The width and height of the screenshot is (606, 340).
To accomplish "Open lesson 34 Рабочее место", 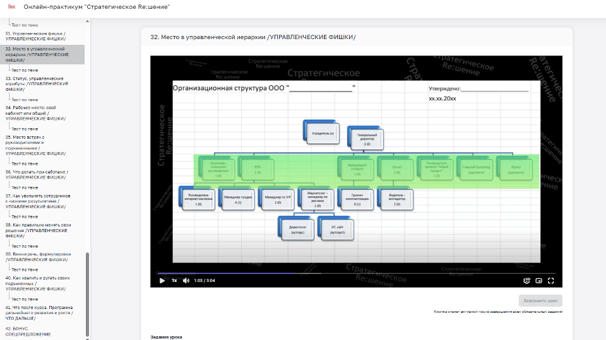I will [37, 113].
